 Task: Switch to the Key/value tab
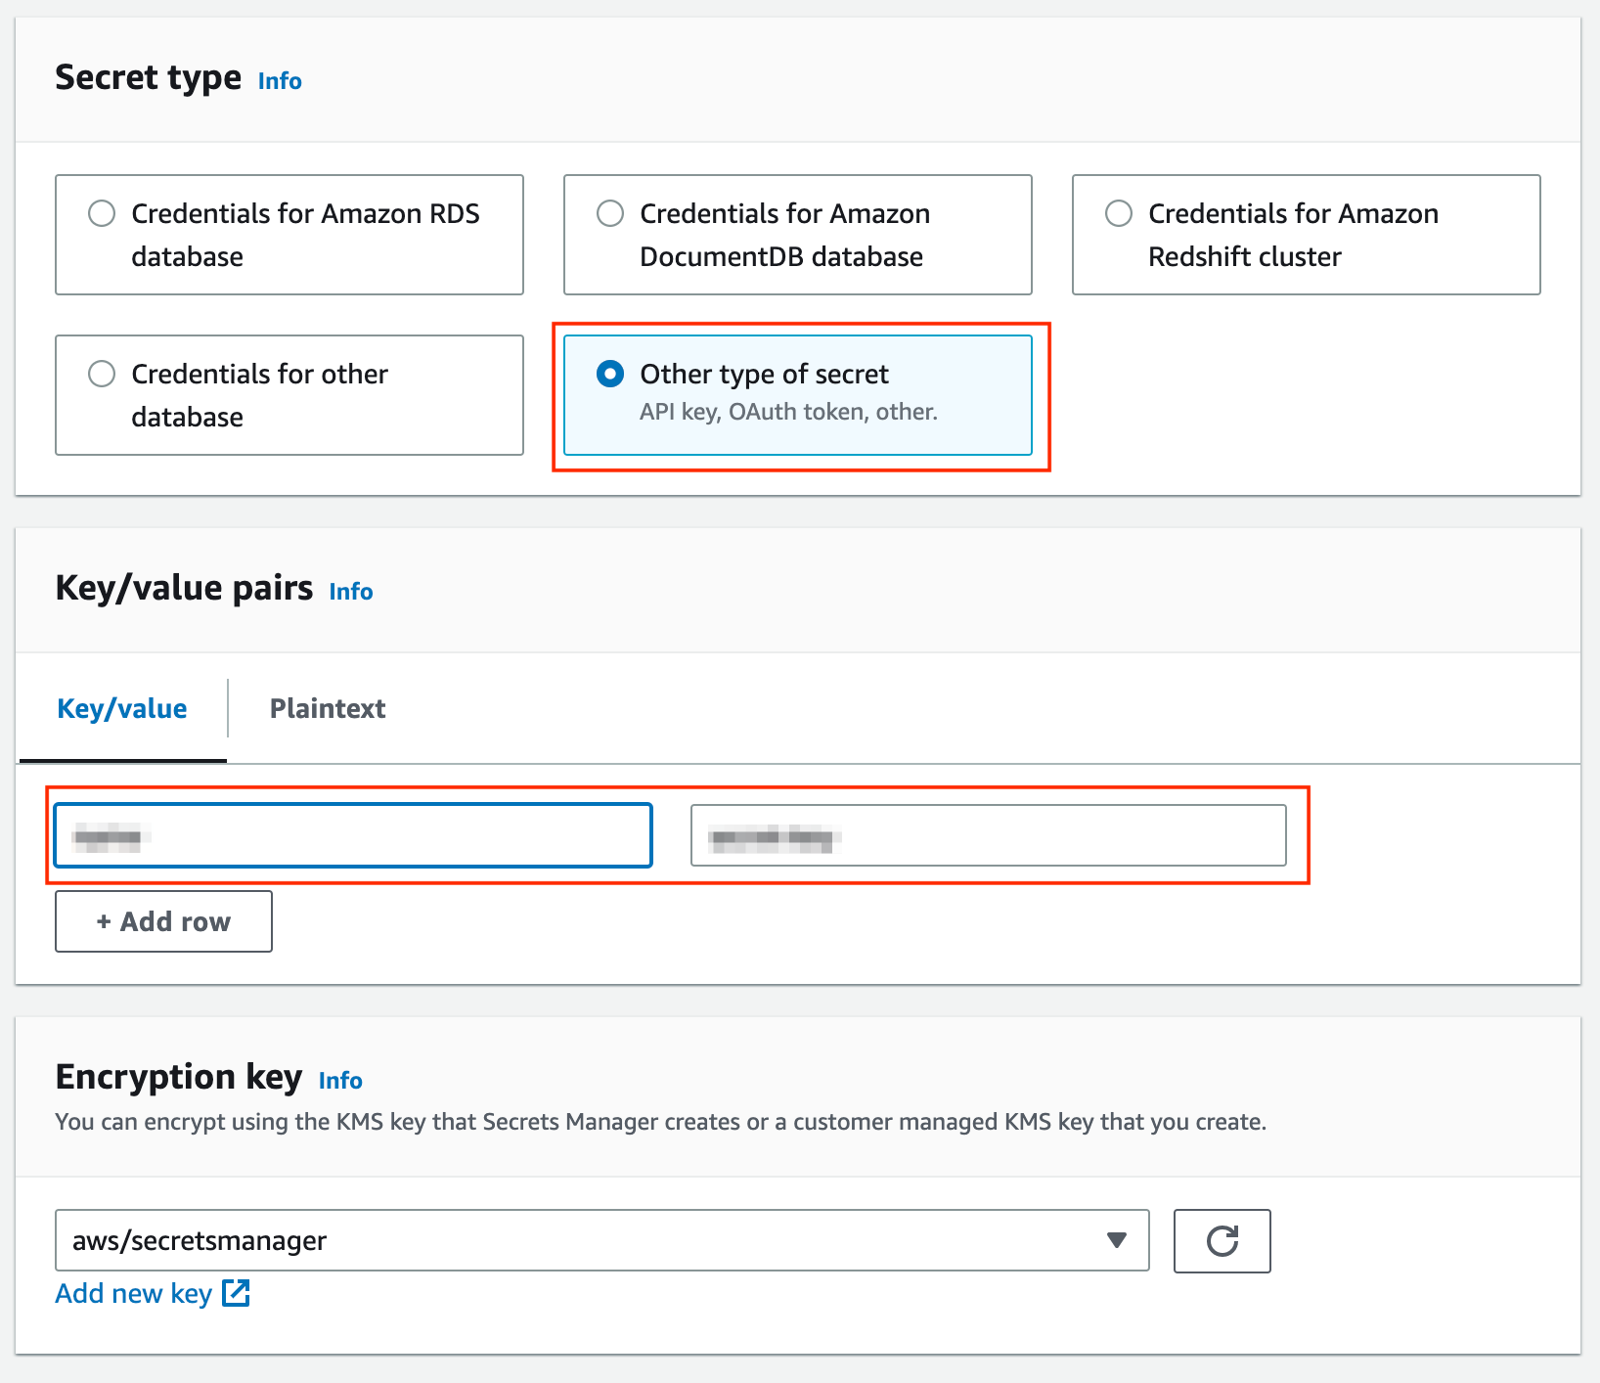(122, 708)
